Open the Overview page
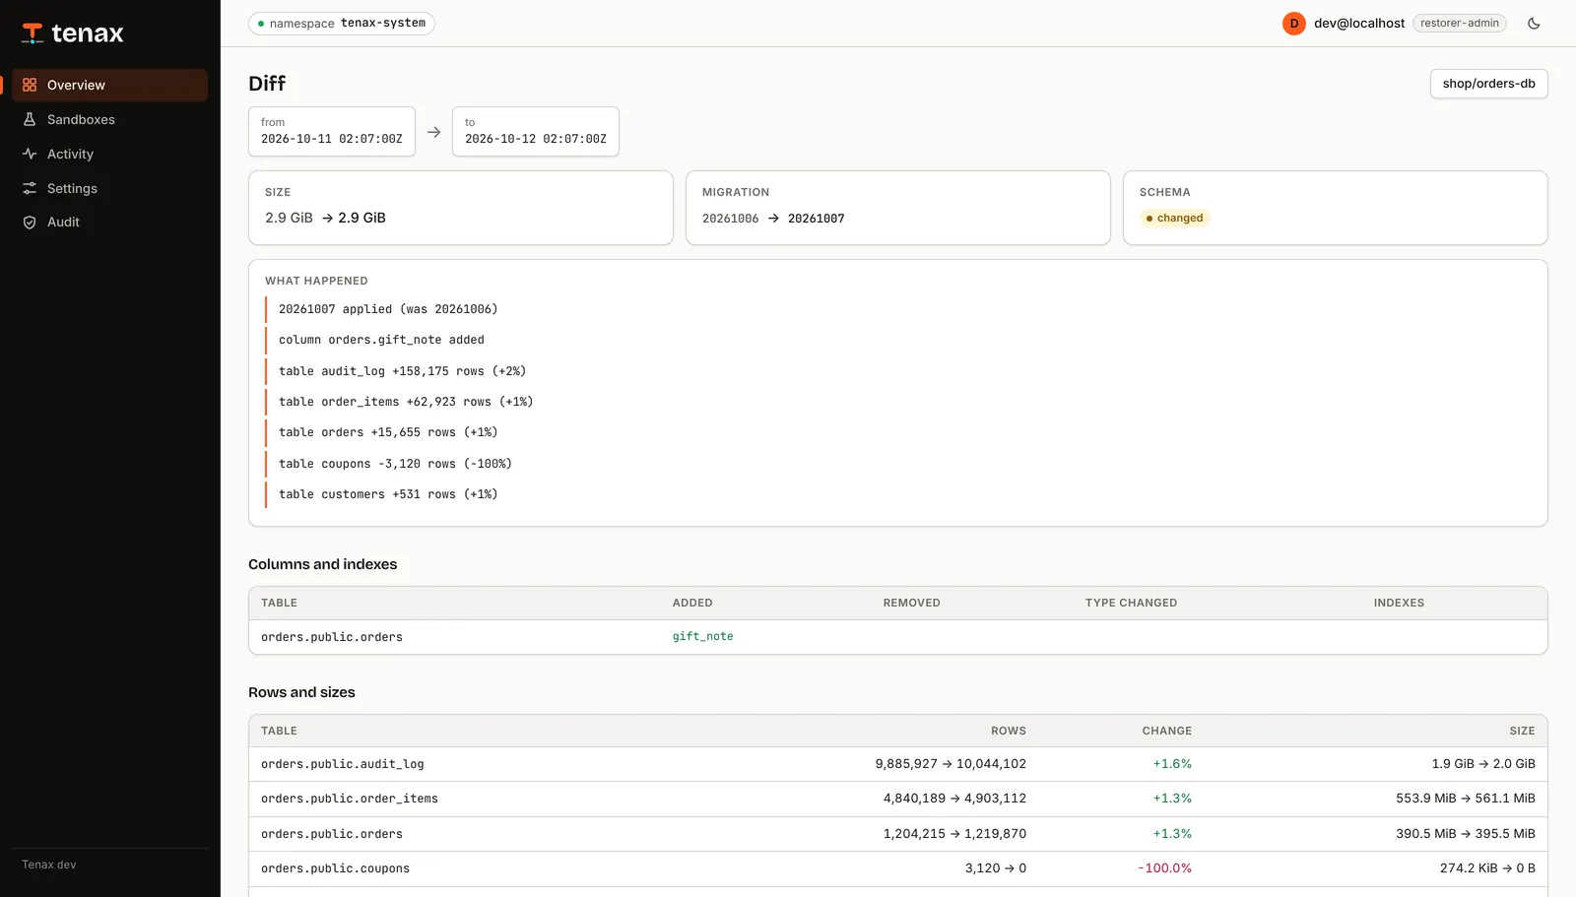1576x897 pixels. tap(109, 85)
